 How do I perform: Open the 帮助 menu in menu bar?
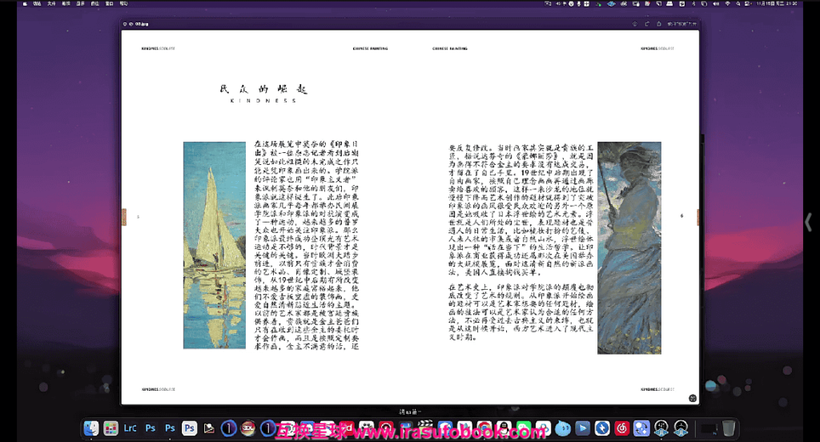tap(124, 3)
